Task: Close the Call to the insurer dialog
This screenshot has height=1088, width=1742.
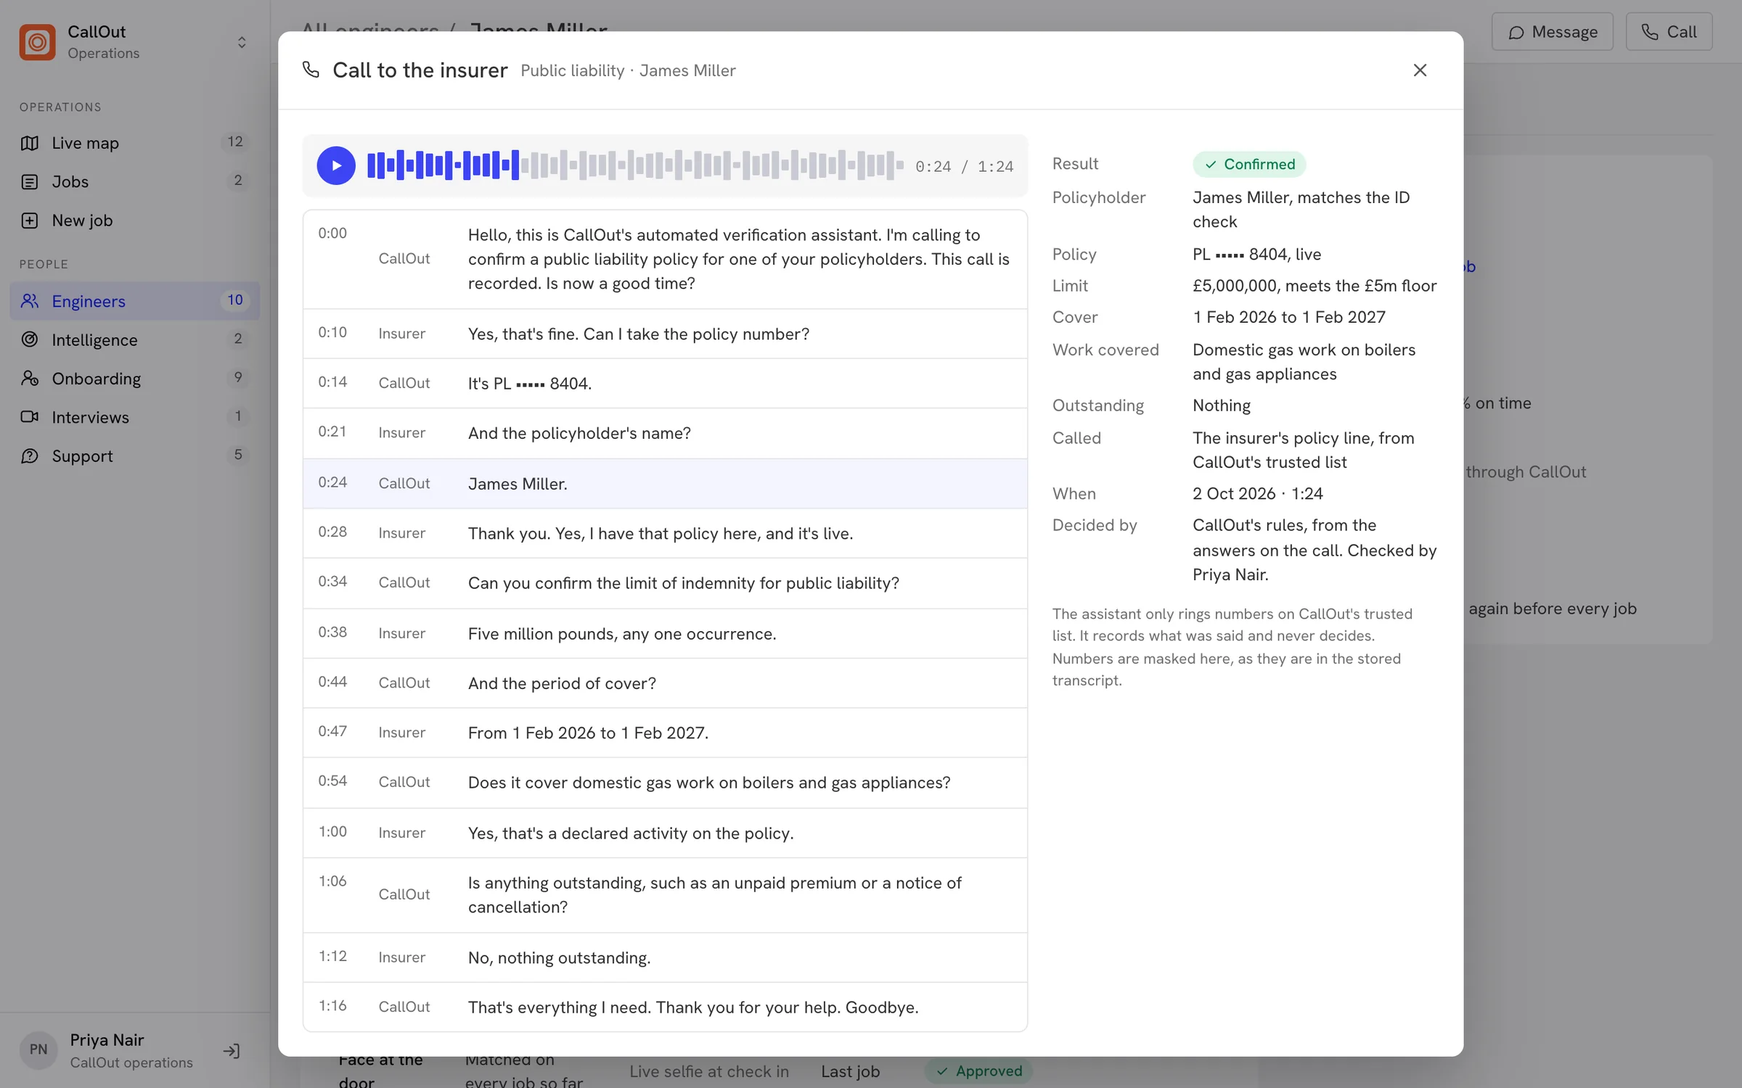Action: coord(1420,70)
